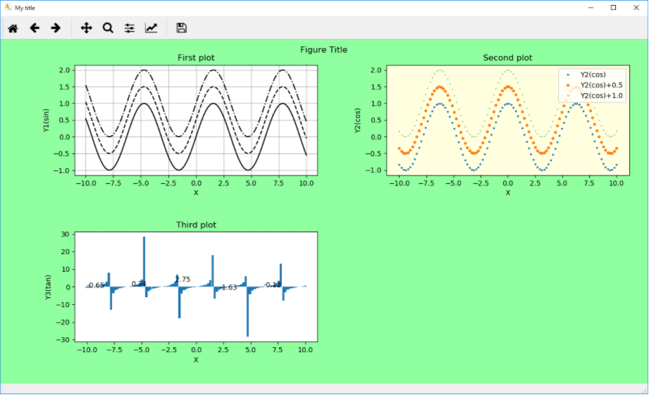
Task: Go forward to the next view
Action: pyautogui.click(x=56, y=28)
